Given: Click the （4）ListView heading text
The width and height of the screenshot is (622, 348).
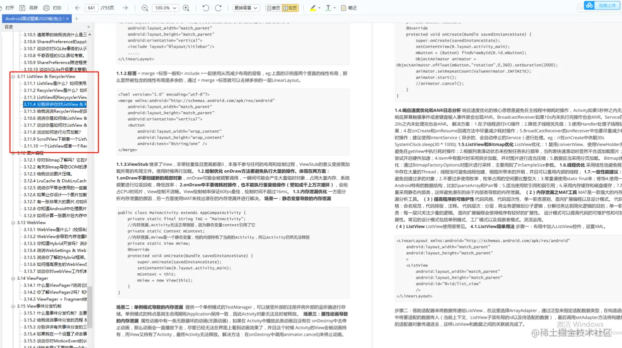Looking at the screenshot, I should [410, 226].
